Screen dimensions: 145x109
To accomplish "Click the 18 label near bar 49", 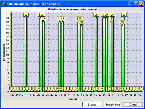I will (81, 22).
